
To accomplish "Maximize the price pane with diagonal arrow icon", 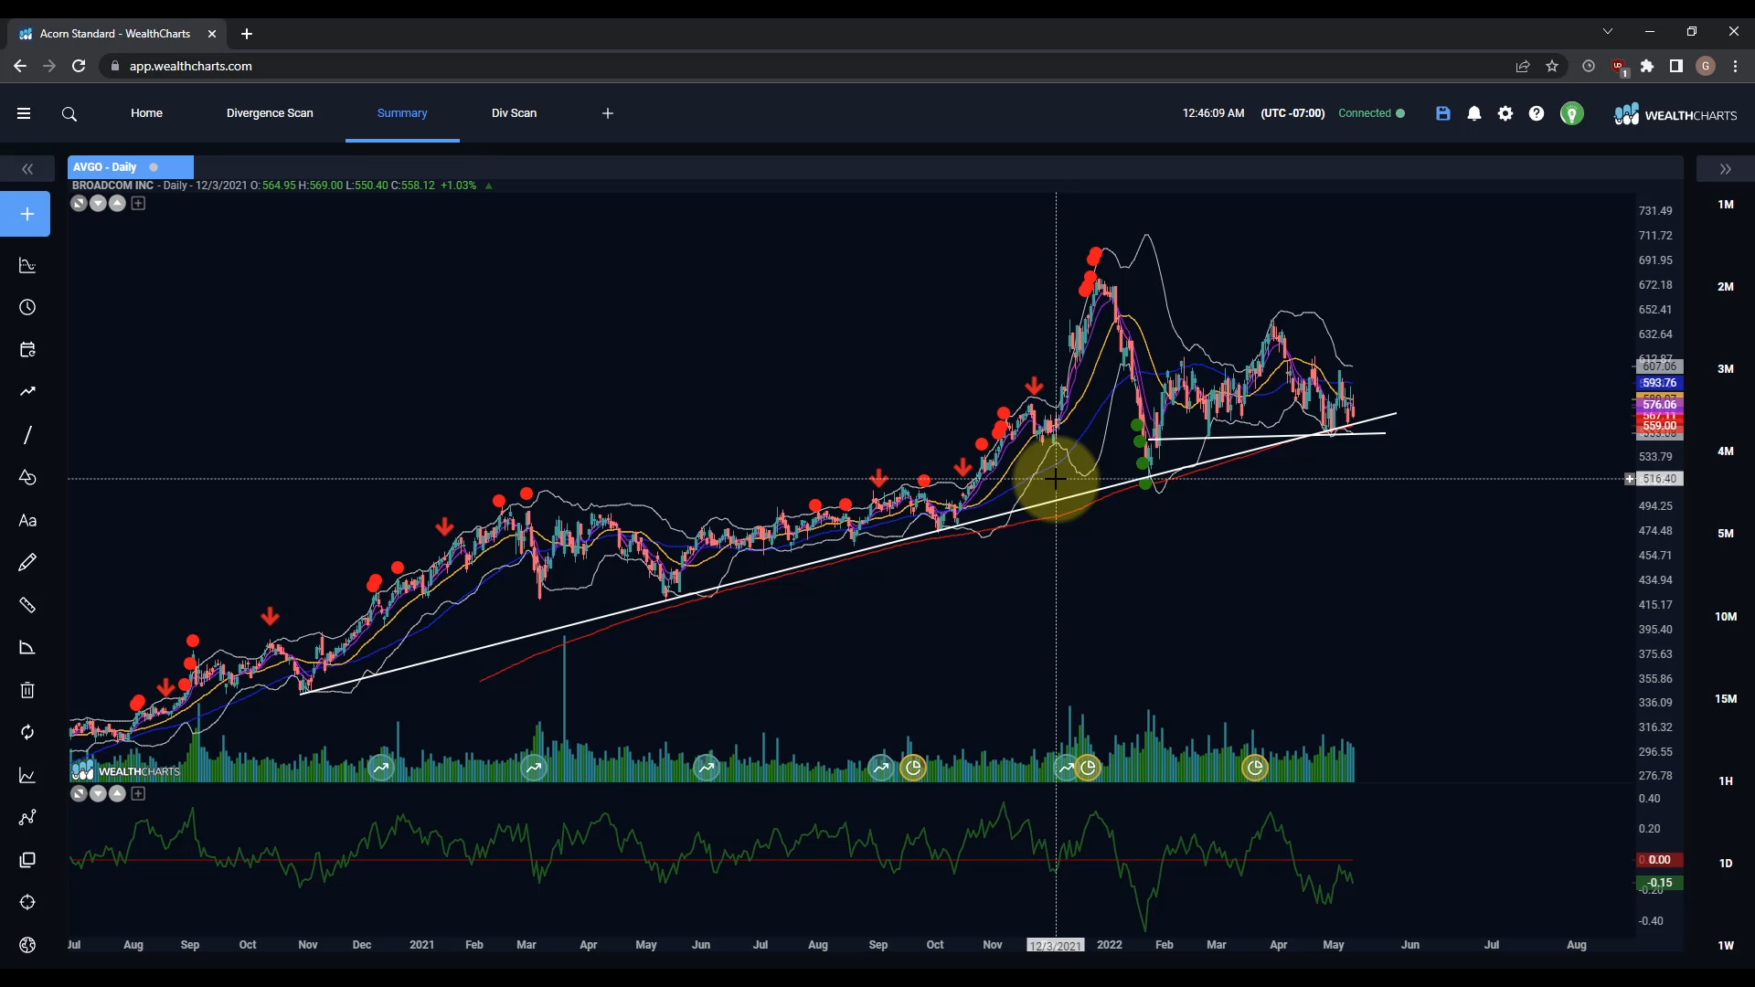I will pos(79,203).
